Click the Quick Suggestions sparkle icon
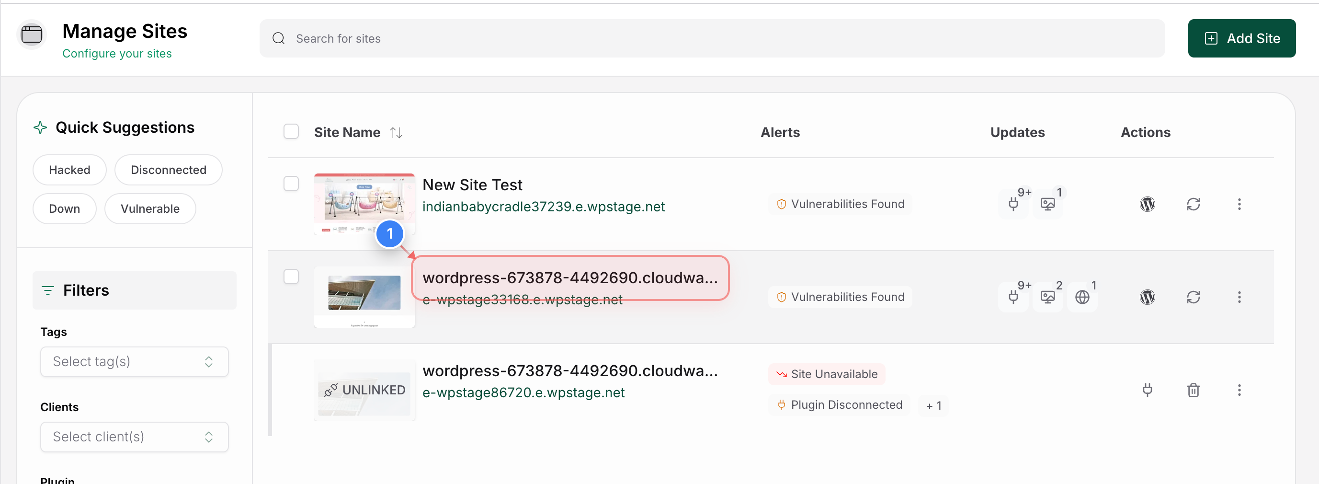This screenshot has height=484, width=1319. [40, 127]
